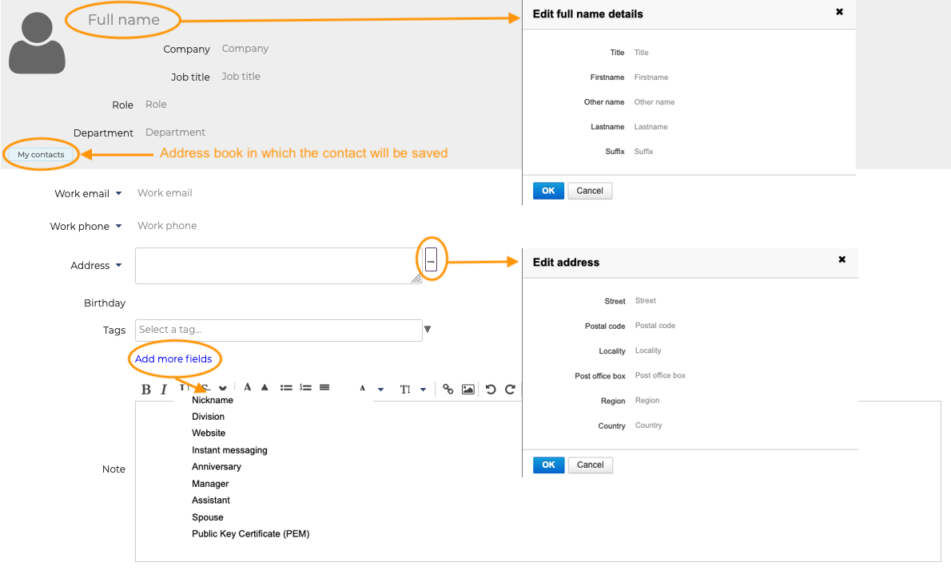Click the Add more fields link
The width and height of the screenshot is (951, 574).
coord(173,359)
